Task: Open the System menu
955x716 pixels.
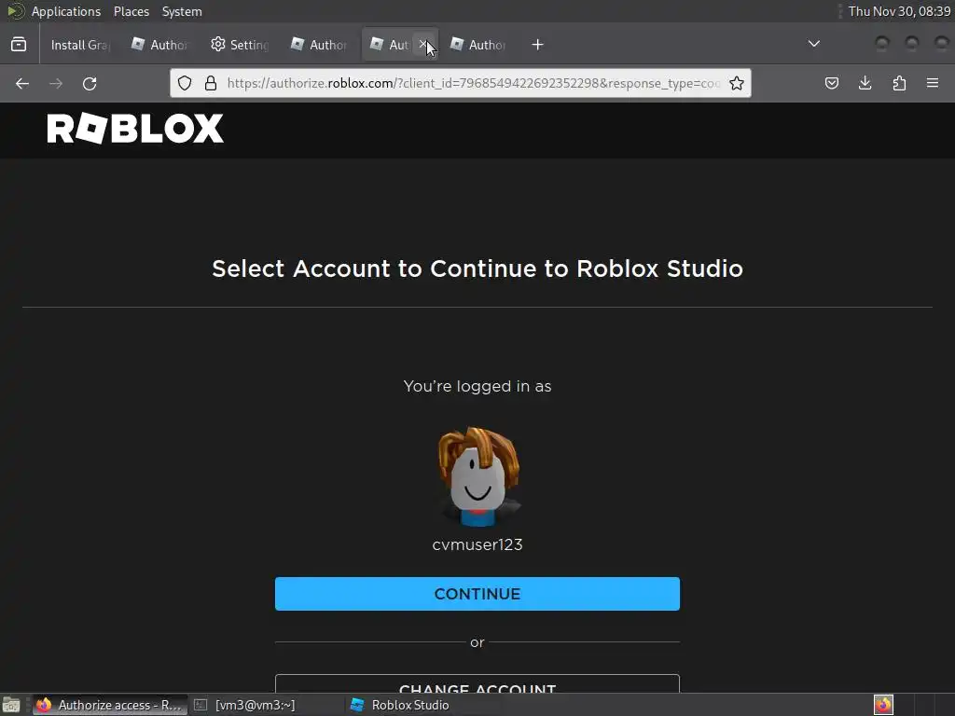Action: (x=182, y=11)
